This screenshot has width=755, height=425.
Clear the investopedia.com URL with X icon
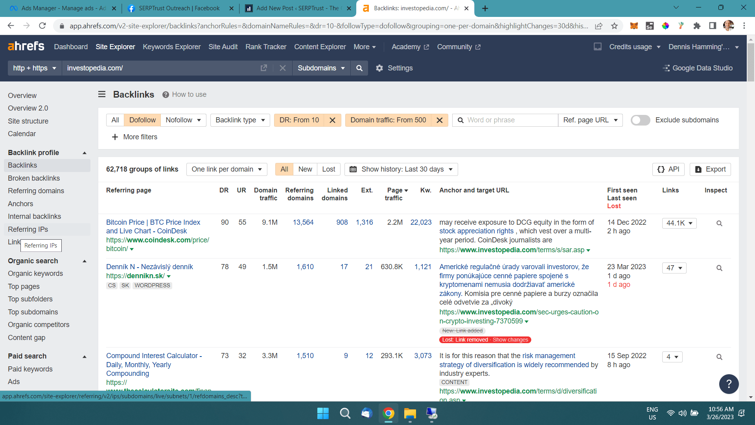283,68
